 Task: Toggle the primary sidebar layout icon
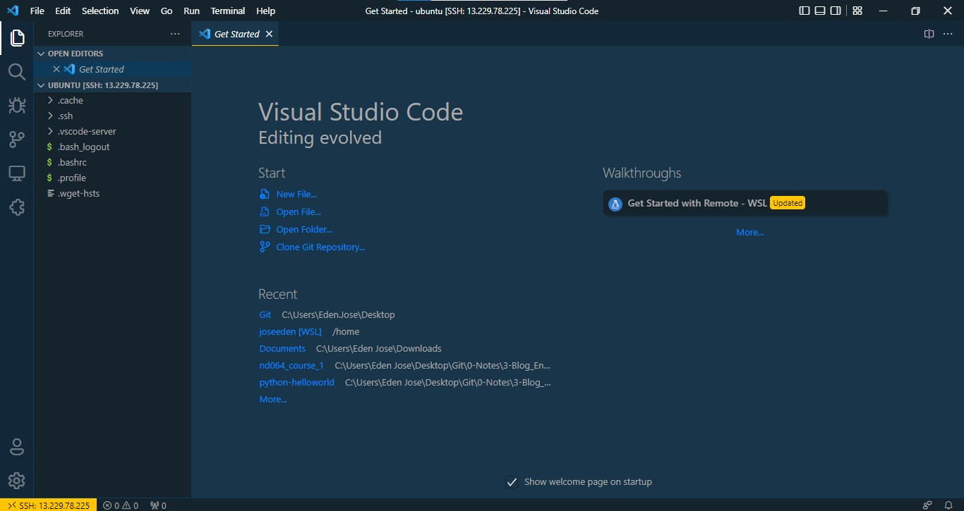pos(805,11)
